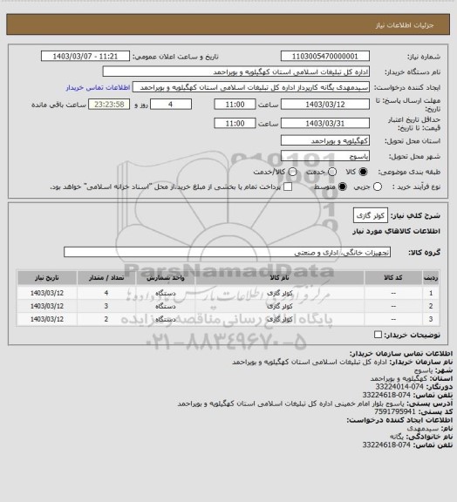Click the تاریخ نیاز column header
Viewport: 457px width, 502px height.
47,277
